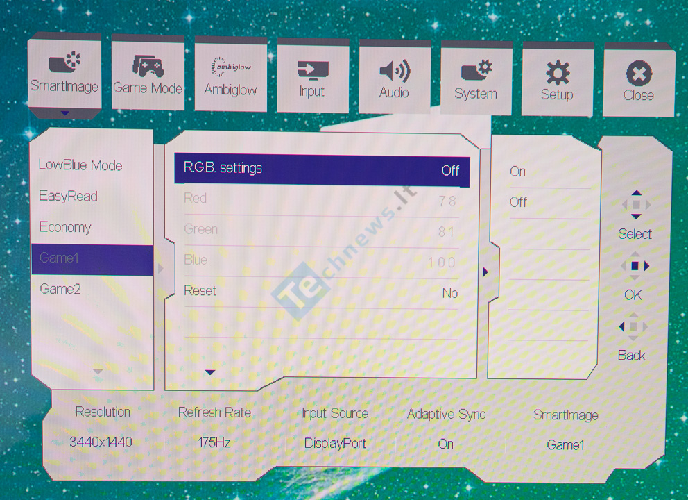Click the Refresh Rate label

click(214, 412)
